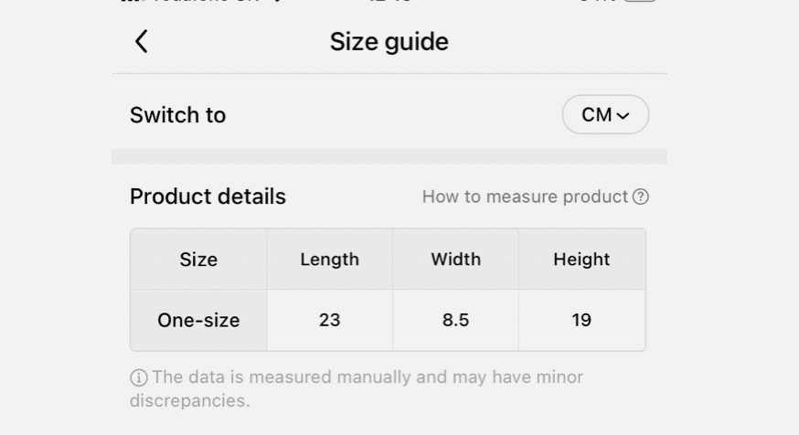The image size is (799, 435).
Task: Select the "Length" column header
Action: (x=329, y=260)
